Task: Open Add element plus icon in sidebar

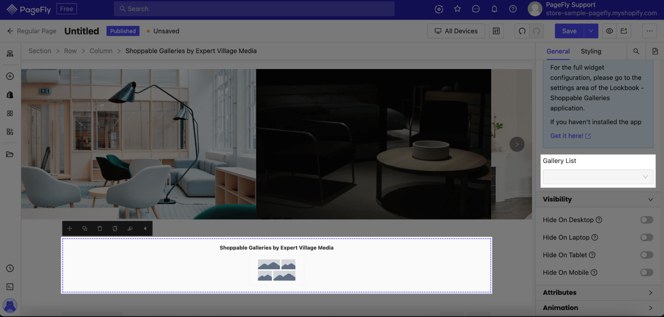Action: 10,76
